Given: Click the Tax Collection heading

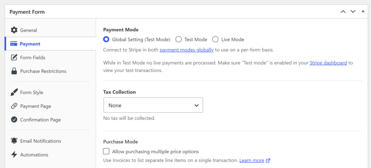Looking at the screenshot, I should 120,92.
